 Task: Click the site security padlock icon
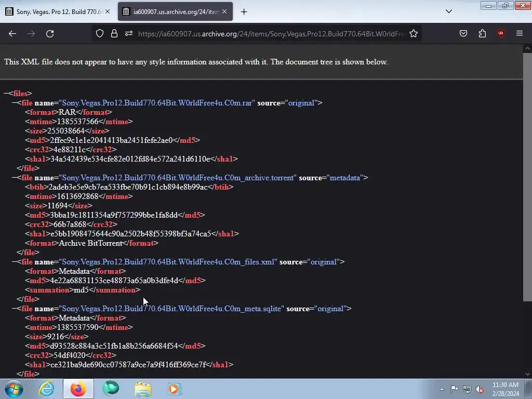(x=114, y=33)
